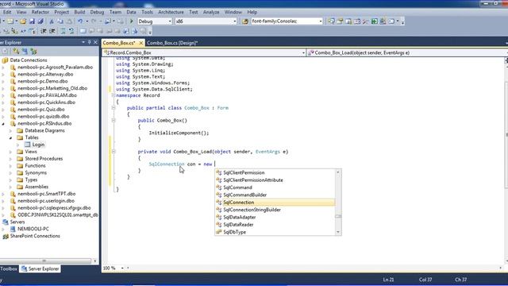Open the Tools menu

[147, 12]
